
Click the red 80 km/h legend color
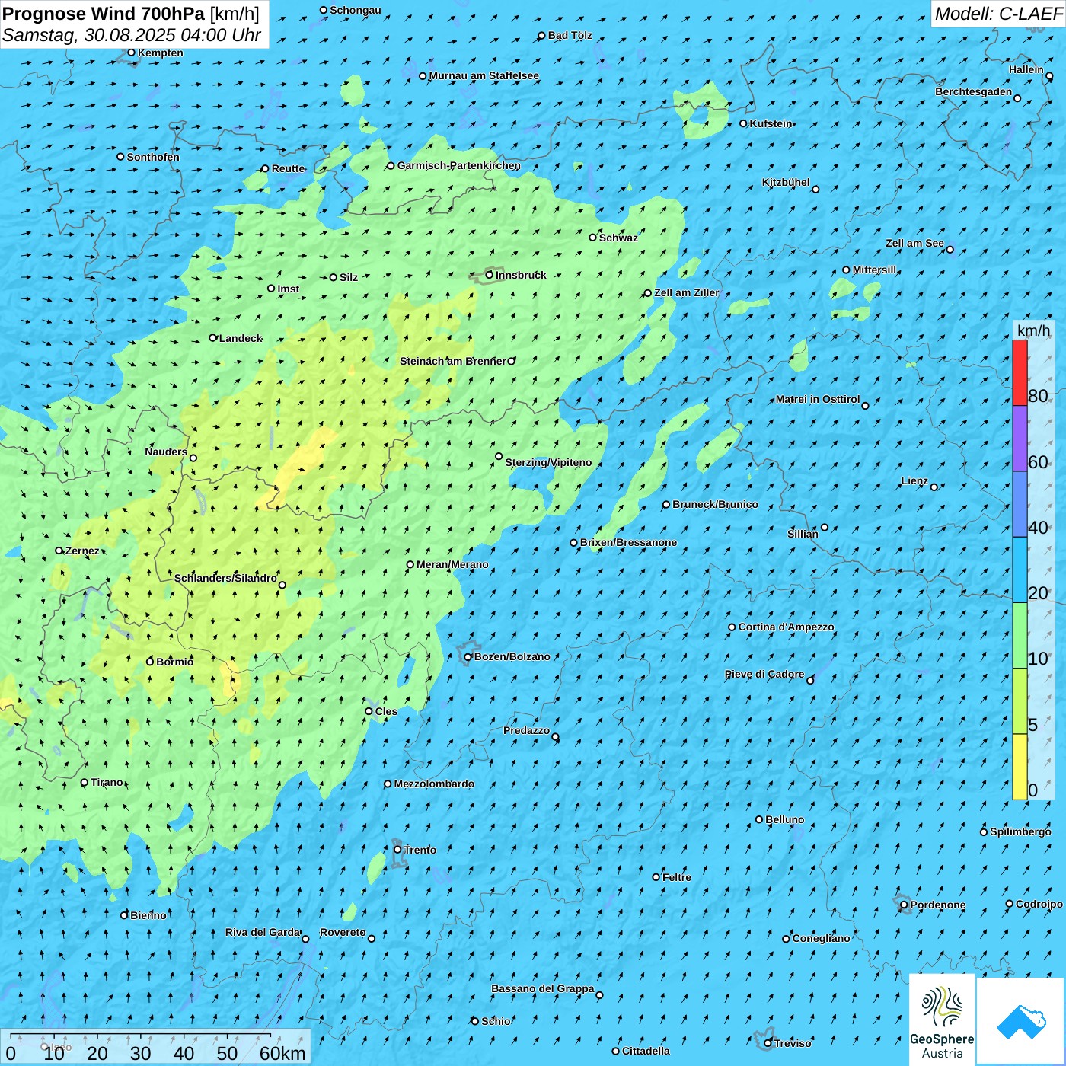[x=1020, y=372]
